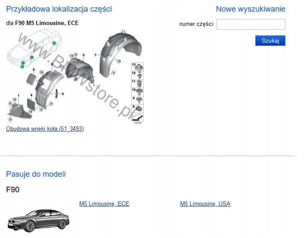Screen dimensions: 307x238
Task: Click wheel arch liner part 3 in the diagram
Action: 79,69
